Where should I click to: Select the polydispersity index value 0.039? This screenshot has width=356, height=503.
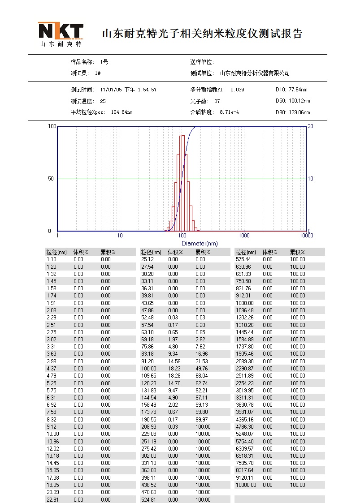coord(237,90)
